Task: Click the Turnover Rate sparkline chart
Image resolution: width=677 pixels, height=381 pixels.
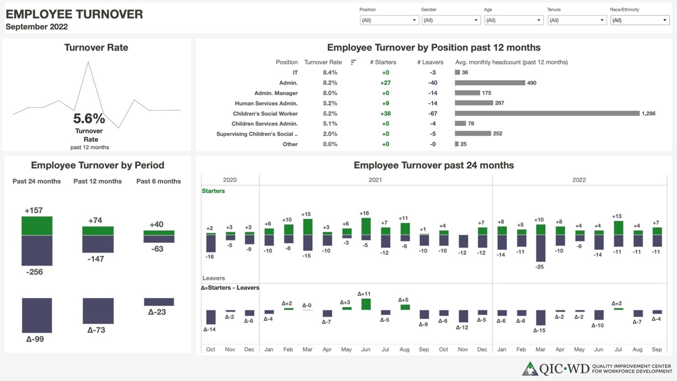Action: pyautogui.click(x=97, y=95)
